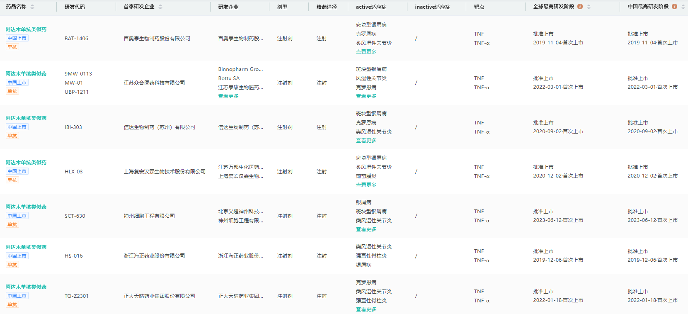Click the 单抗 tag in 9MW-0113 row
688x314 pixels.
(12, 91)
